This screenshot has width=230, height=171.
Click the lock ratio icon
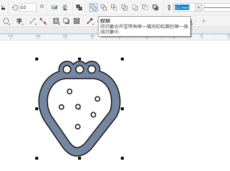pos(3,7)
